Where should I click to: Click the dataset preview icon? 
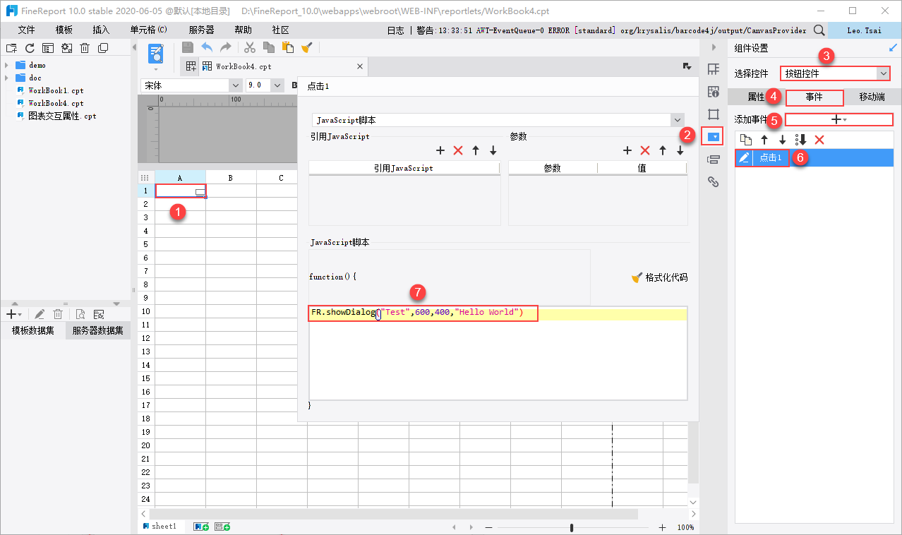tap(80, 314)
